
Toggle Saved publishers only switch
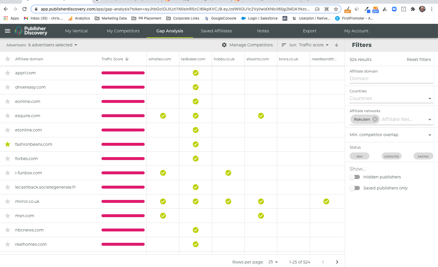coord(355,188)
